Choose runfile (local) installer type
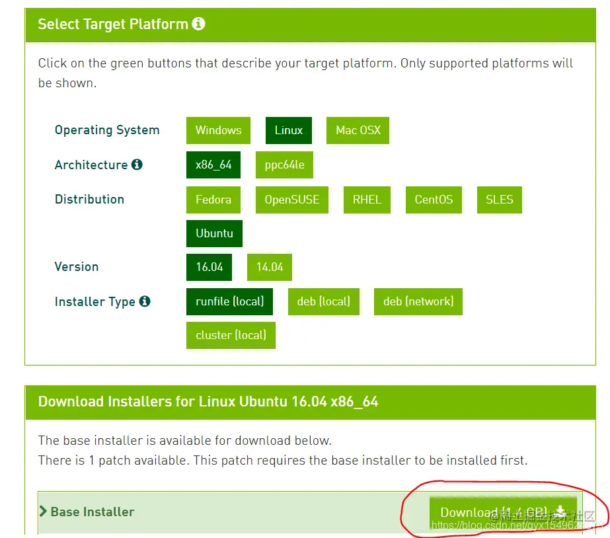Image resolution: width=610 pixels, height=538 pixels. point(229,301)
